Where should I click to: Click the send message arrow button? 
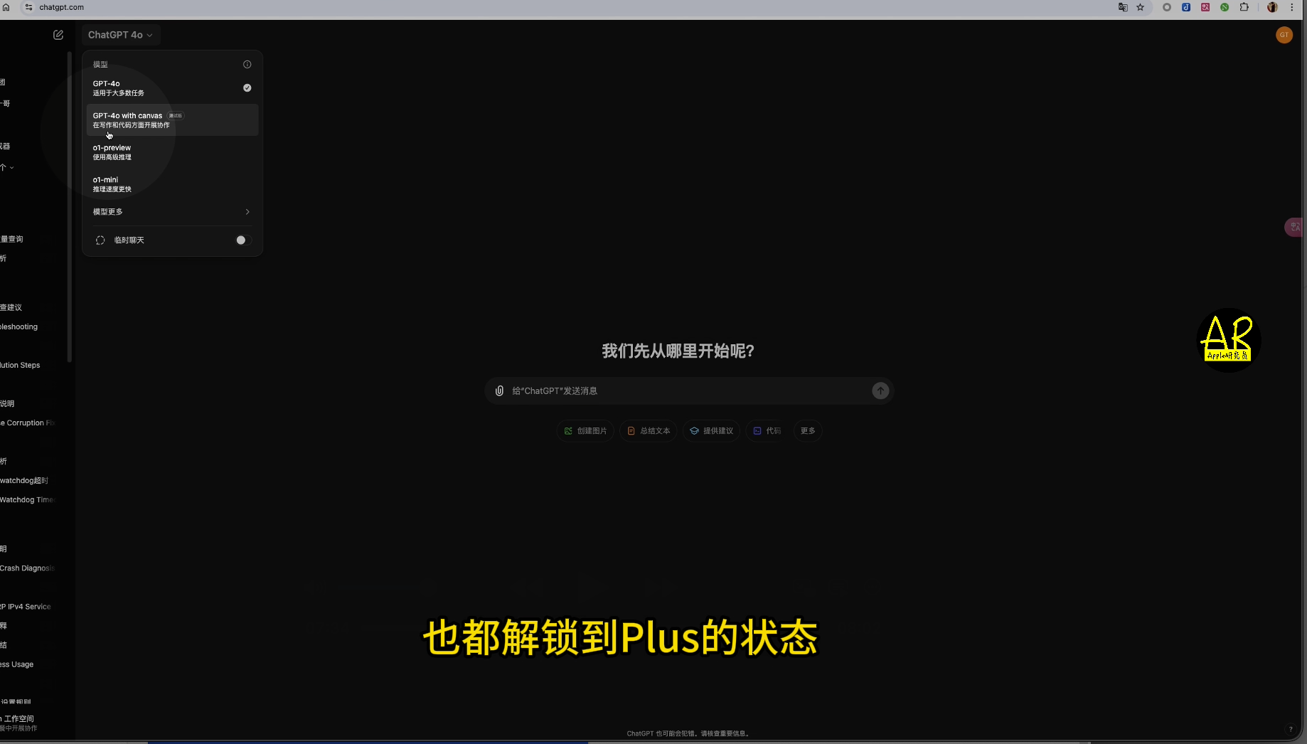click(880, 390)
